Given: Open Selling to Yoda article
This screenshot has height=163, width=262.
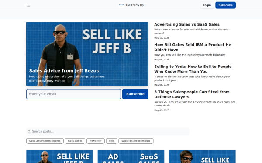Looking at the screenshot, I should coord(193,69).
